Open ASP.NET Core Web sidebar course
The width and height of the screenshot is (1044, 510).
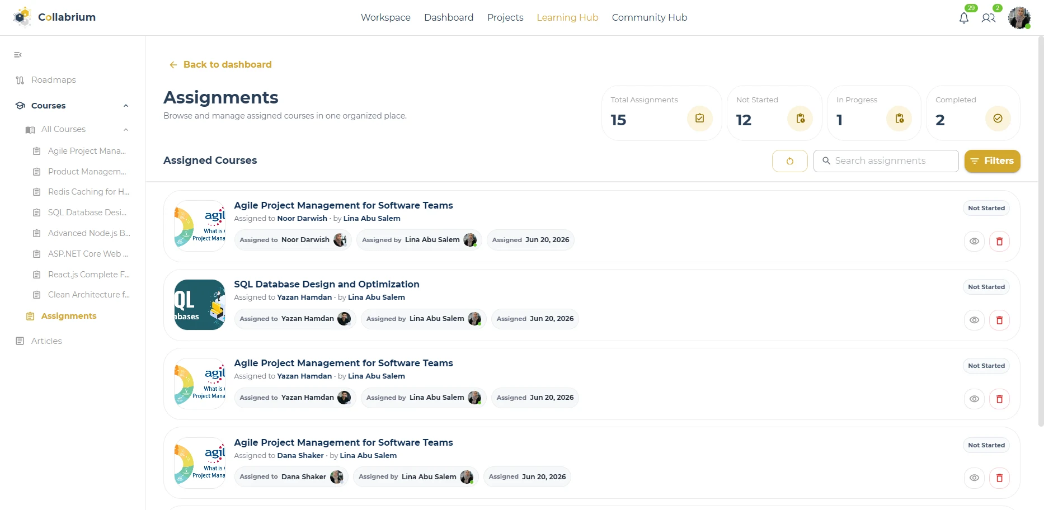point(88,254)
